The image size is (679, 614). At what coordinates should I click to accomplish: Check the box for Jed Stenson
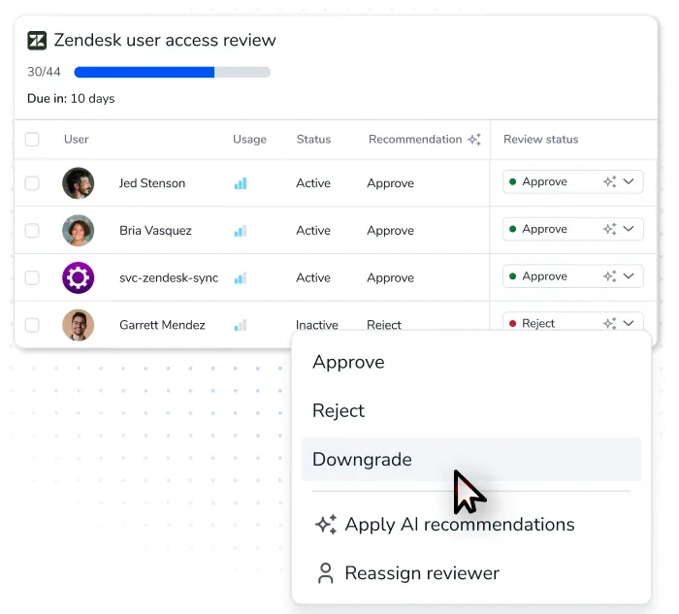32,183
